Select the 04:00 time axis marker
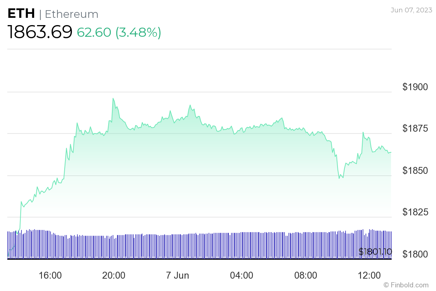 (242, 275)
